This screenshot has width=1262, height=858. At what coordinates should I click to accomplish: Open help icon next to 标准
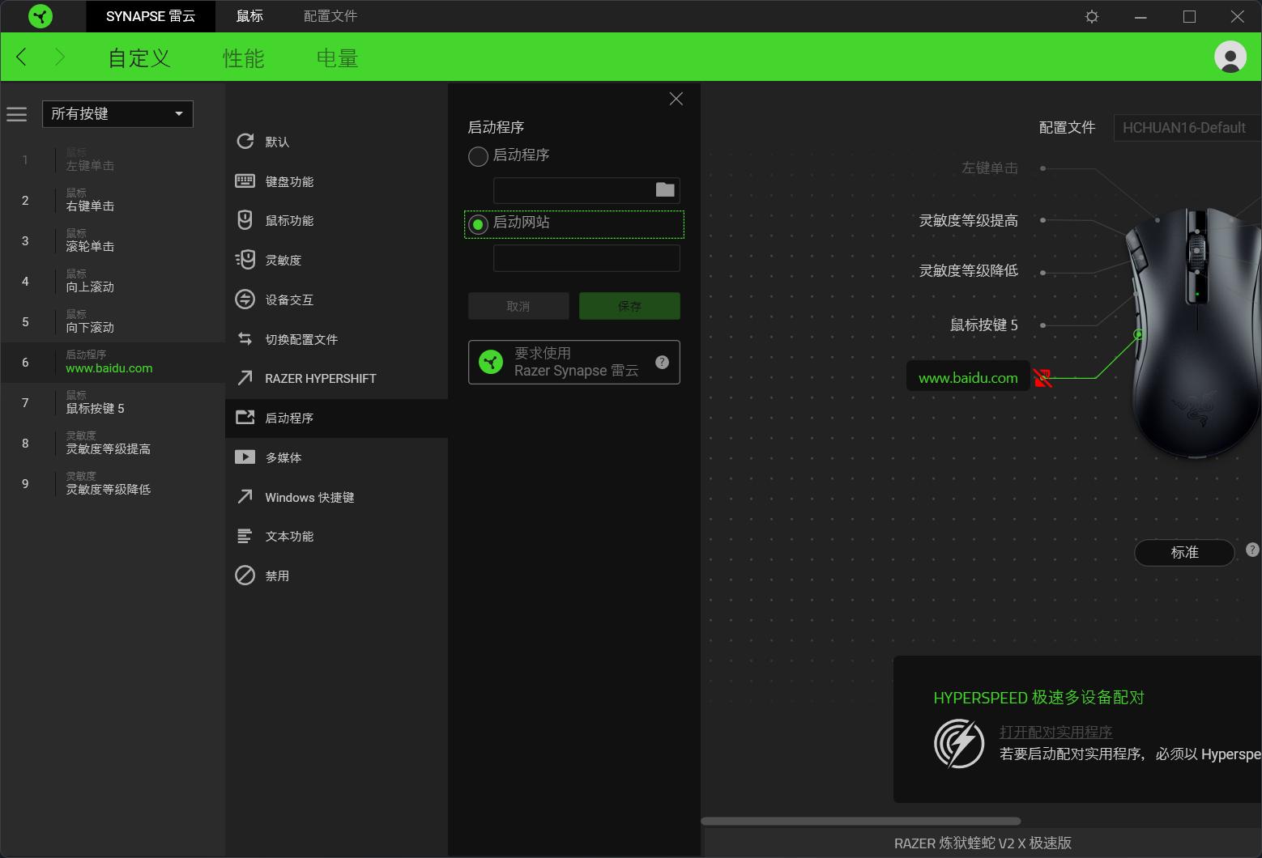point(1252,549)
